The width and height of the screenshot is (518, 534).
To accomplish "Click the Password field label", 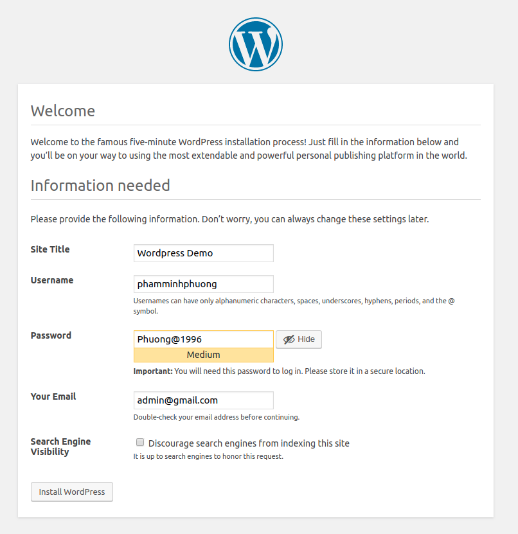I will (51, 335).
